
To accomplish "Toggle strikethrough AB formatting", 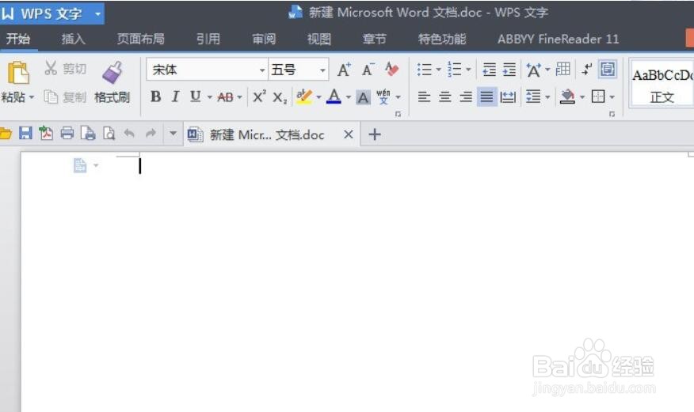I will (225, 96).
